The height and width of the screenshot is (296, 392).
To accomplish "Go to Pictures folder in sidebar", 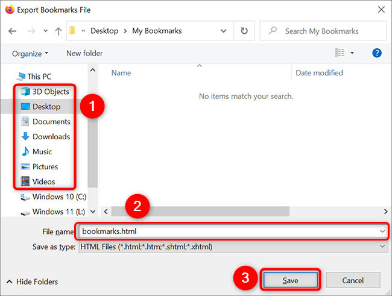I will 45,166.
